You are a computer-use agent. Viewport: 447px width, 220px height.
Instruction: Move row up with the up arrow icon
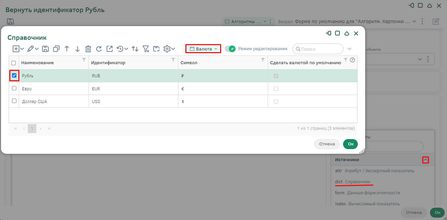[67, 49]
